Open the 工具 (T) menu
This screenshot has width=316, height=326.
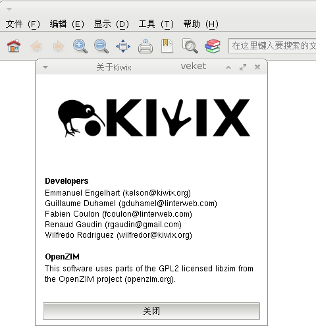pyautogui.click(x=156, y=24)
